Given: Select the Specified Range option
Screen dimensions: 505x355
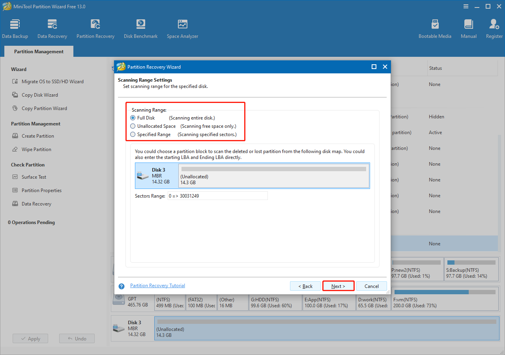Looking at the screenshot, I should [x=133, y=134].
